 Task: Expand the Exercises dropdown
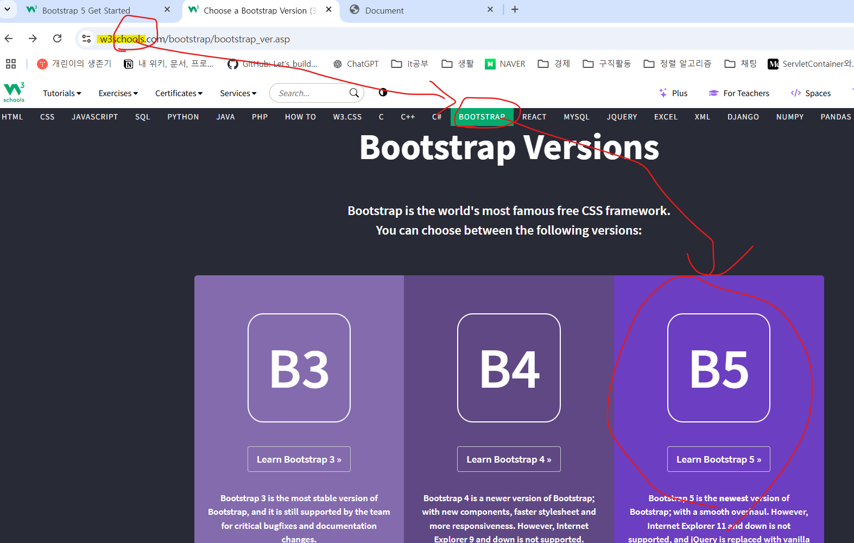[x=118, y=93]
